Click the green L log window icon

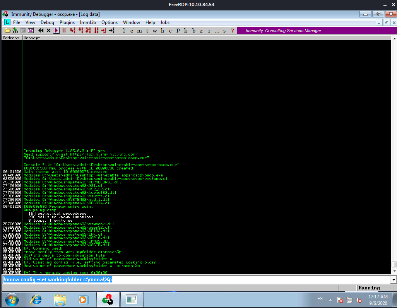[x=7, y=22]
